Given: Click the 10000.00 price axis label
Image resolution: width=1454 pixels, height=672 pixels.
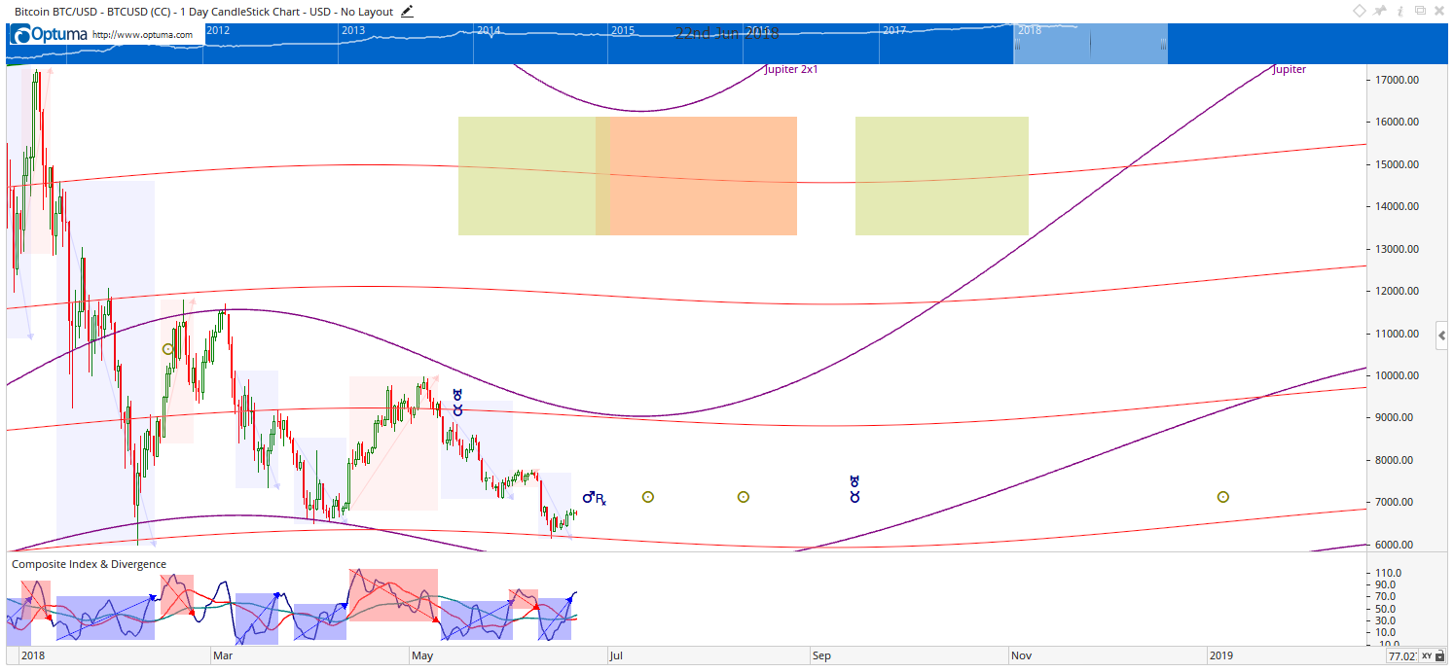Looking at the screenshot, I should click(x=1398, y=375).
